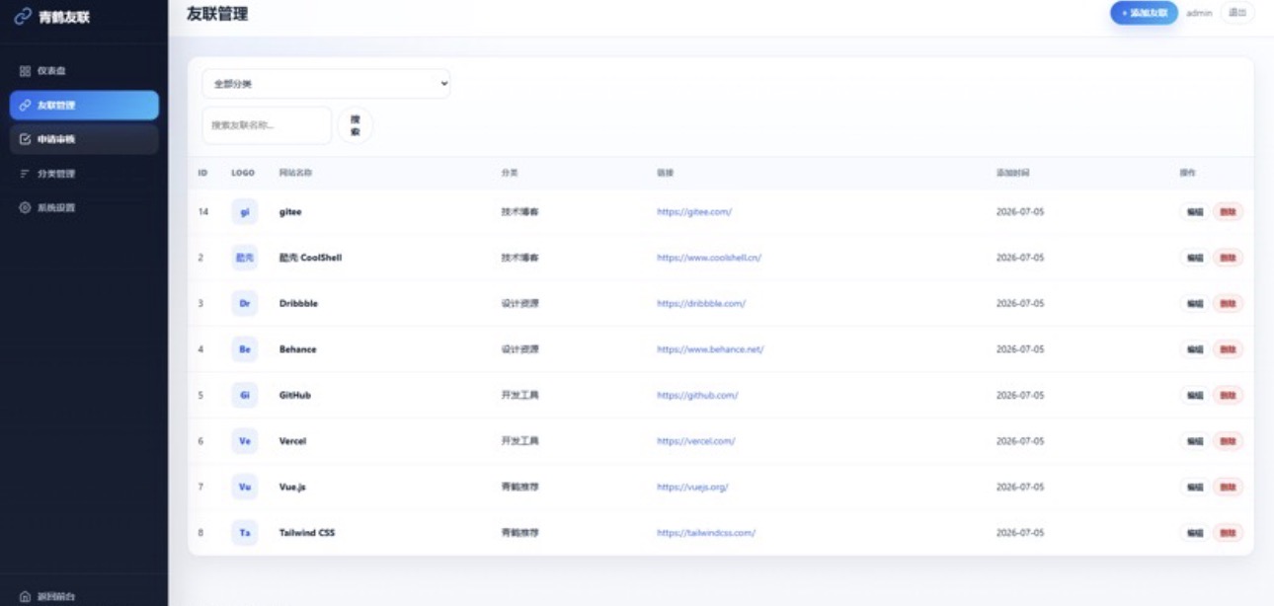Open 系统设置 gear item in sidebar
Viewport: 1274px width, 606px height.
coord(84,208)
